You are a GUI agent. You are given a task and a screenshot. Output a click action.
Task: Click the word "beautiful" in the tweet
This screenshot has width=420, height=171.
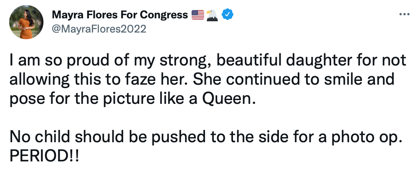[x=248, y=60]
